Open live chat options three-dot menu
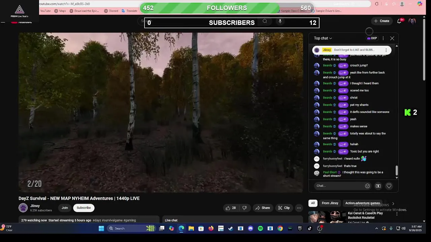Screen dimensions: 431x242 tap(383, 38)
